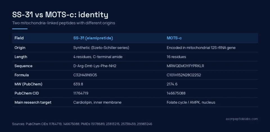Click the Sources footnote line
The image size is (270, 132).
click(x=82, y=124)
